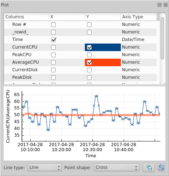Image resolution: width=169 pixels, height=176 pixels.
Task: Select the AverageCPU row name
Action: point(26,62)
